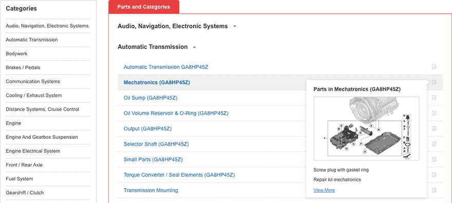Select Distance Systems, Cruise Control category
Image resolution: width=452 pixels, height=203 pixels.
(42, 109)
